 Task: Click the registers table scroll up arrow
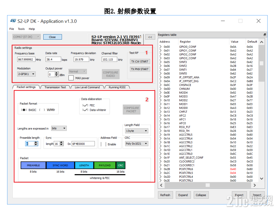click(x=261, y=42)
